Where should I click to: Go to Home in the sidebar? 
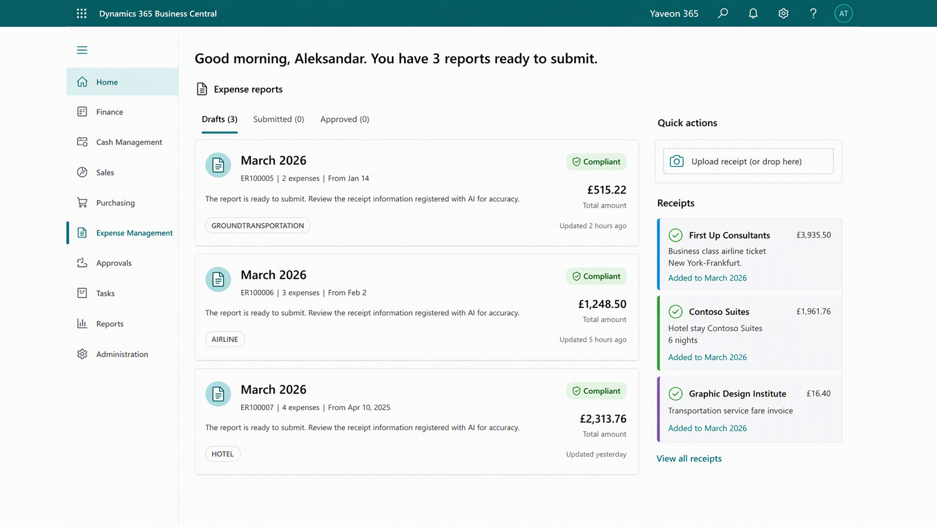[122, 82]
